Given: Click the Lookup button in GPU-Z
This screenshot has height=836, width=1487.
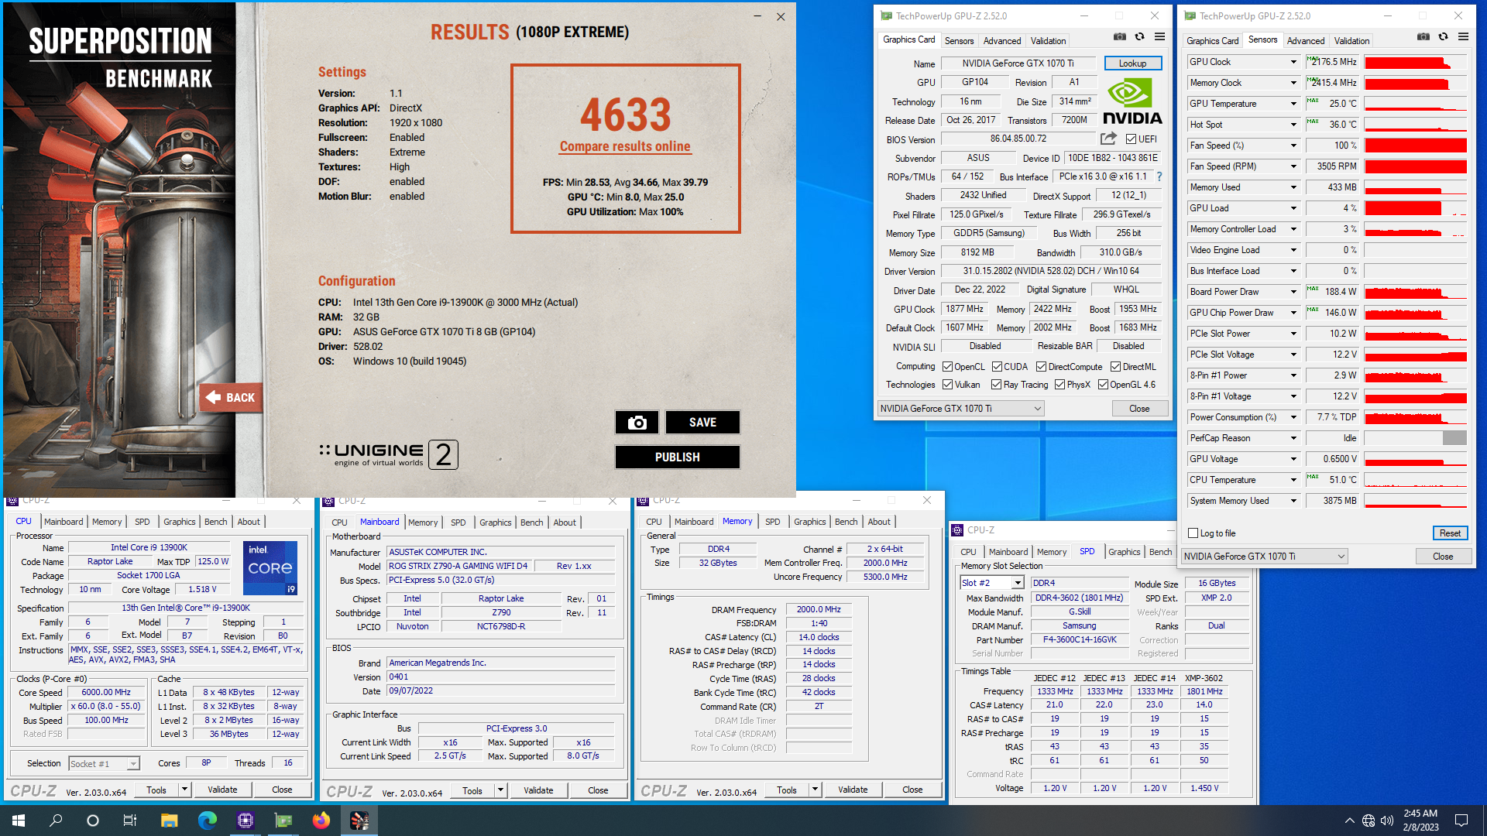Looking at the screenshot, I should point(1132,63).
